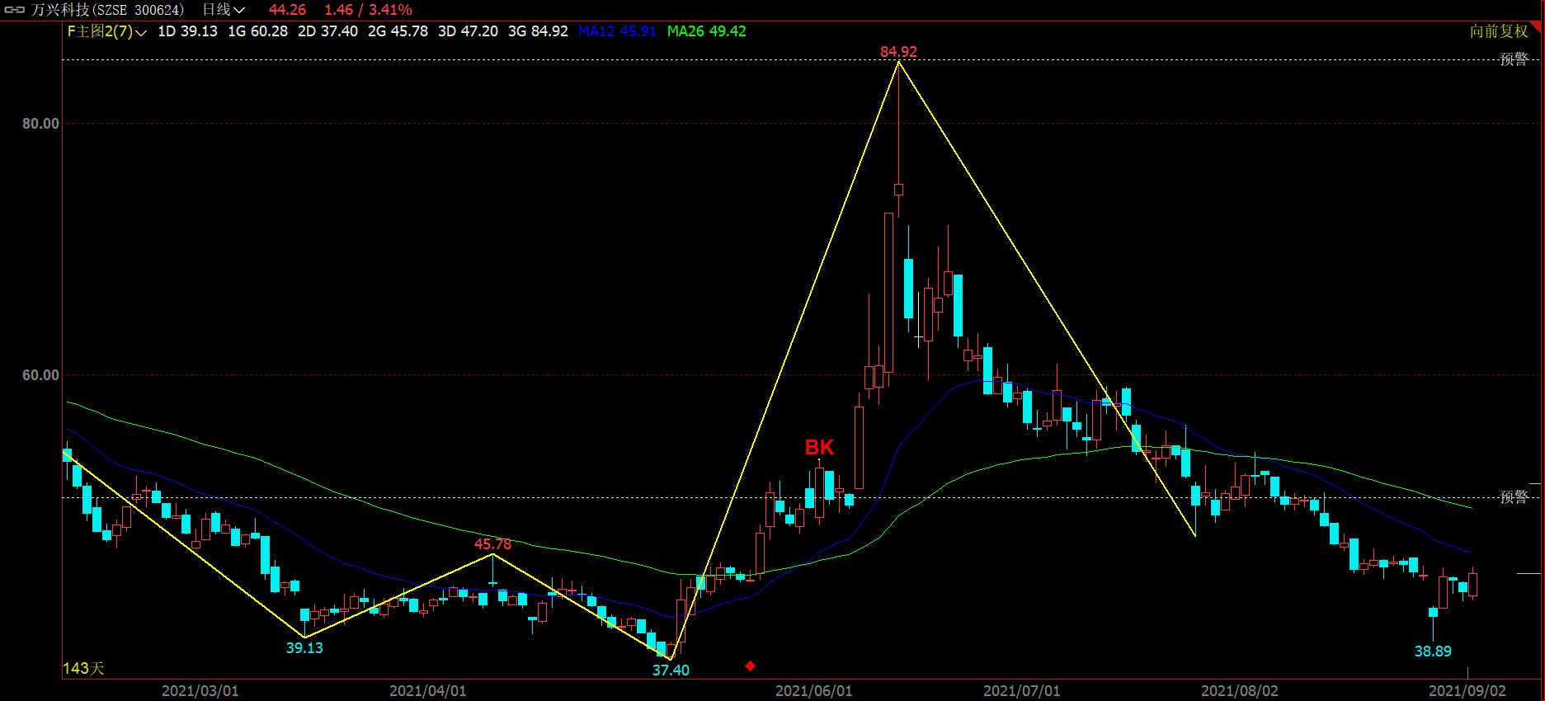The image size is (1545, 701).
Task: Click the change value 1.46 / 3.41%
Action: [x=368, y=10]
